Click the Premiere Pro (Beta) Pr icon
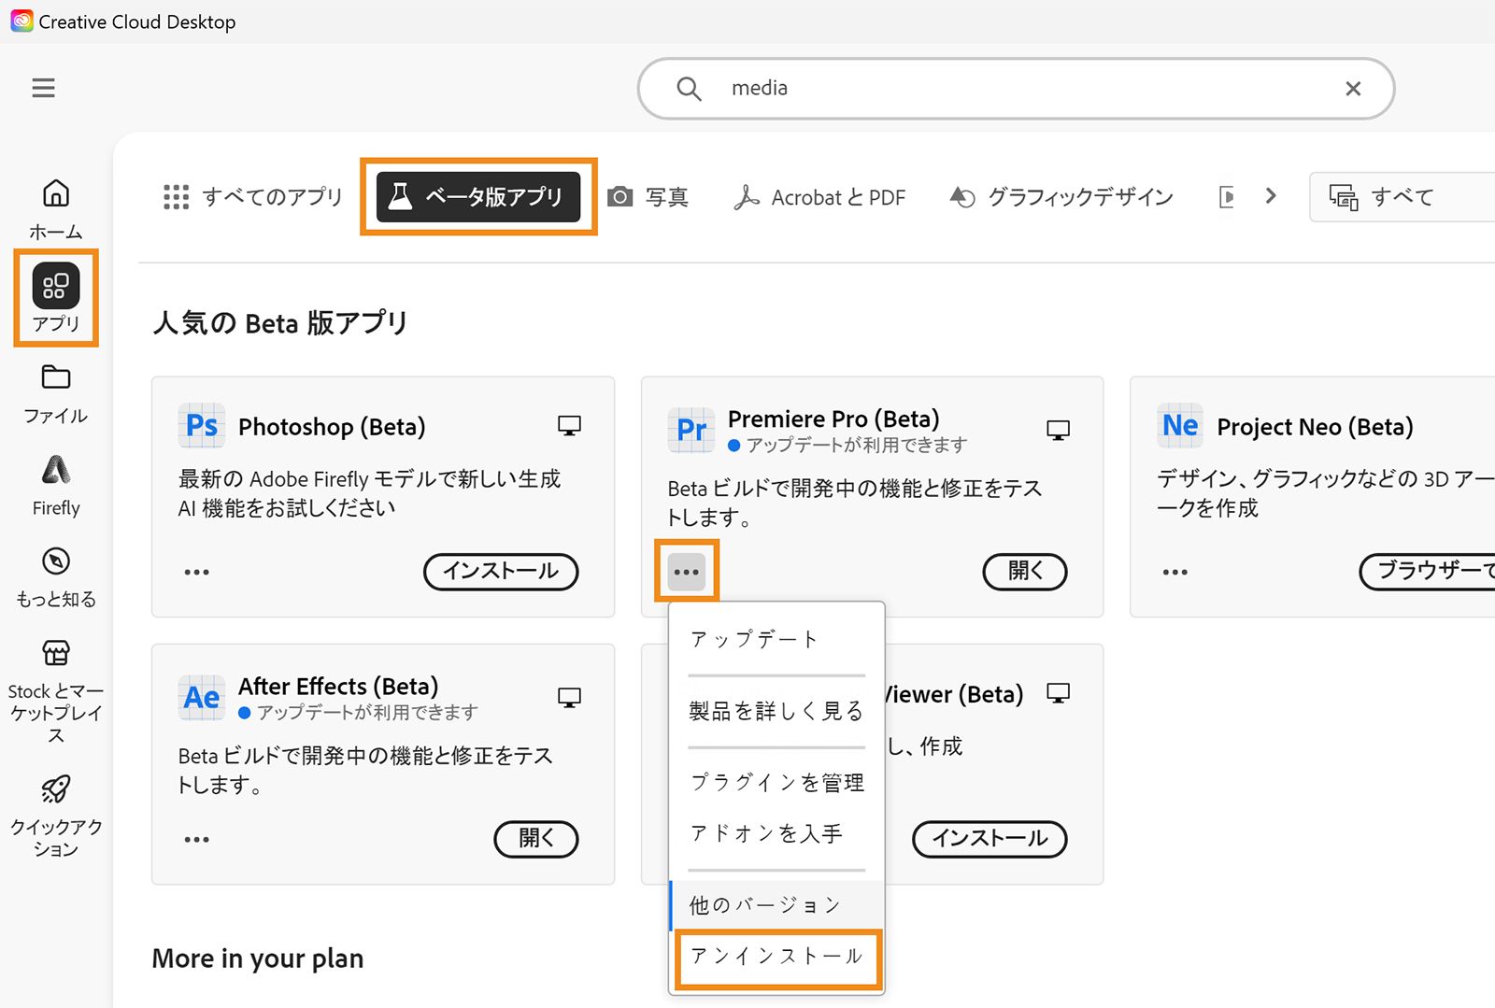1495x1008 pixels. [691, 430]
